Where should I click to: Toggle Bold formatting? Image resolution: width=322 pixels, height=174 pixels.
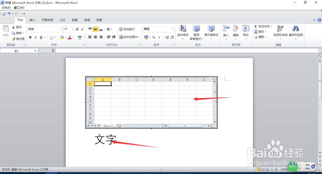(30, 37)
